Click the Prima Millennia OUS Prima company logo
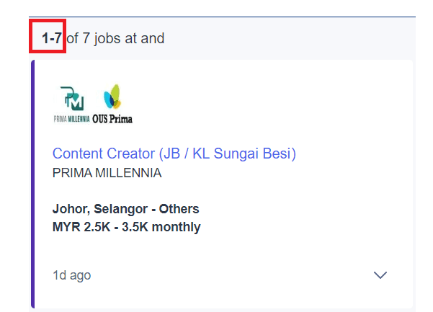 pos(93,104)
